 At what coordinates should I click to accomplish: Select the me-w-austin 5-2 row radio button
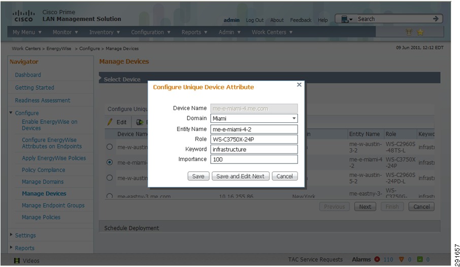tap(110, 178)
